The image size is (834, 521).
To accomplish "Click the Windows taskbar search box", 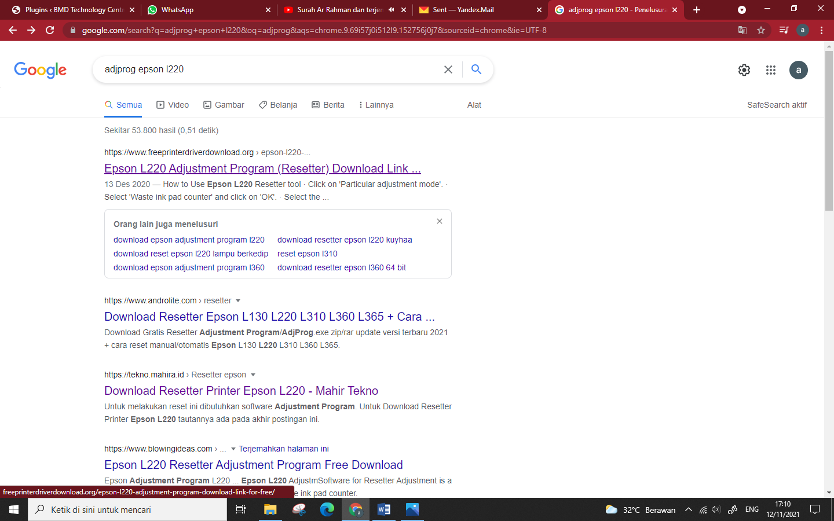I will click(127, 509).
